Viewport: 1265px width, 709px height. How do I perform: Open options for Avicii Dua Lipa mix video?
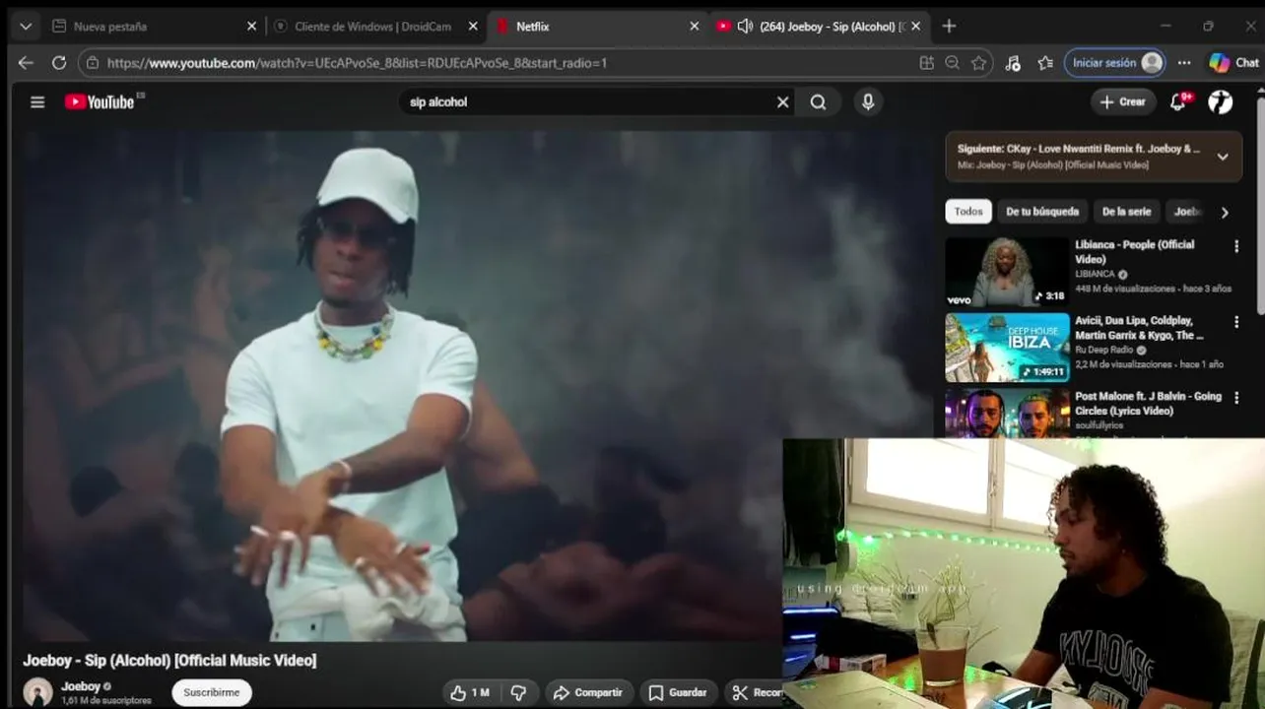(1236, 322)
